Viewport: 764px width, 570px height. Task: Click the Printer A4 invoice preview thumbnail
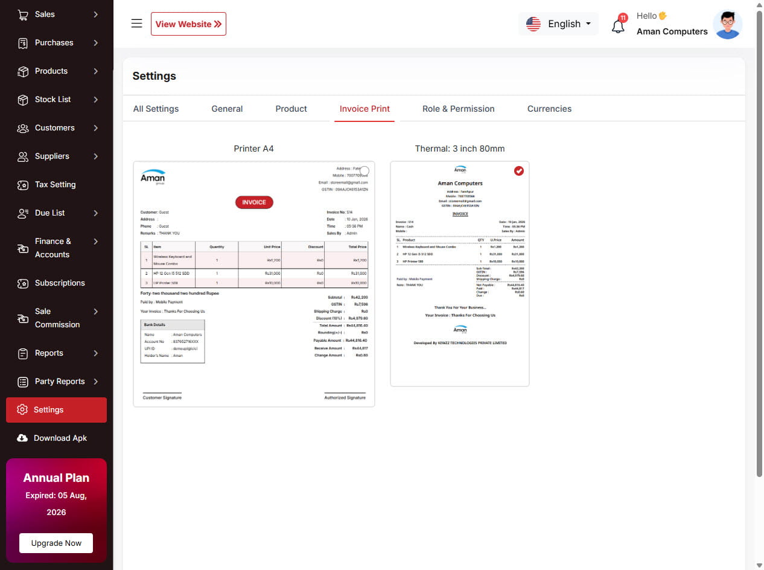click(253, 284)
